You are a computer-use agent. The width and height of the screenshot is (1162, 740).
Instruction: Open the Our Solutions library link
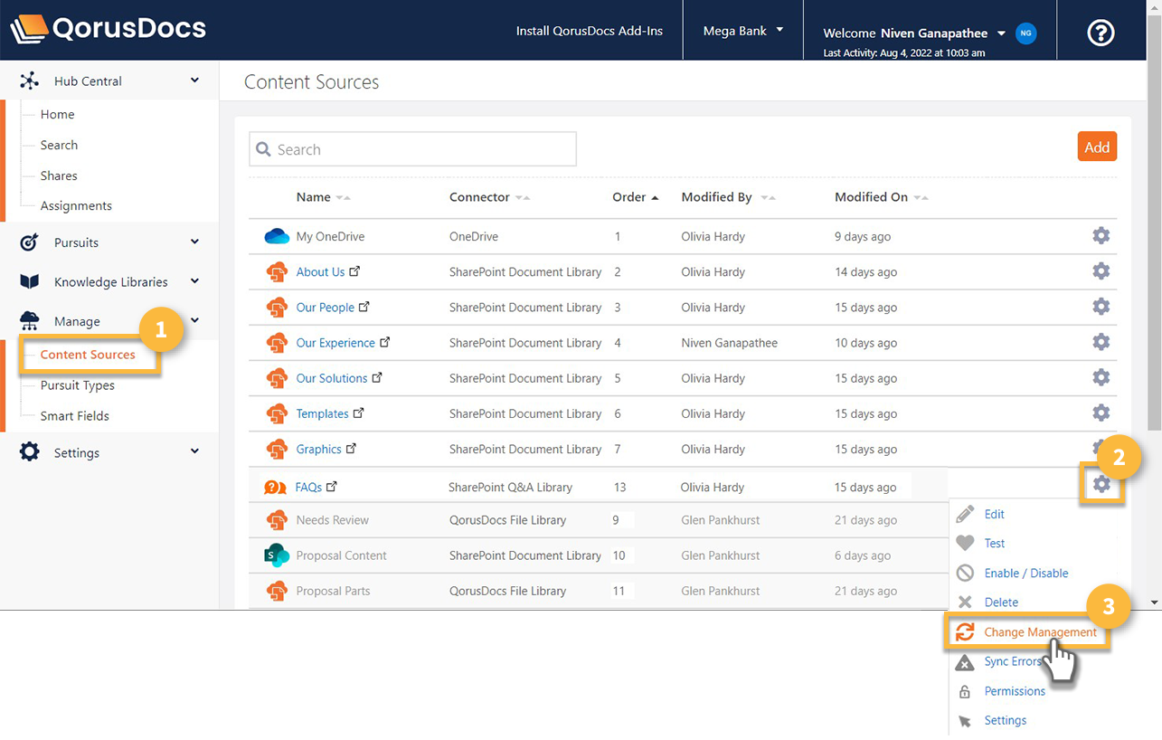333,378
